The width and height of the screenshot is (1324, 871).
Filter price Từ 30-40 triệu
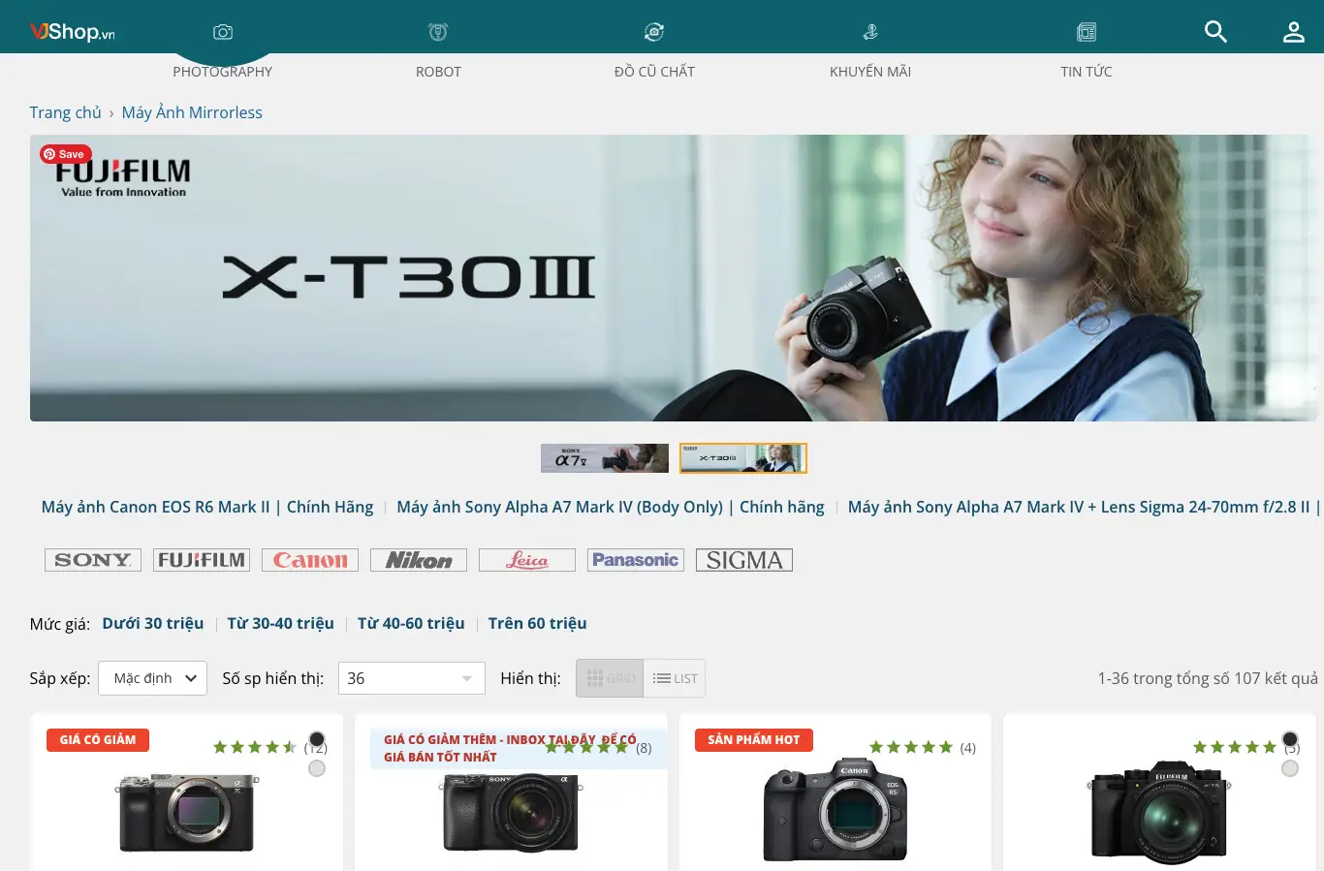pos(281,623)
